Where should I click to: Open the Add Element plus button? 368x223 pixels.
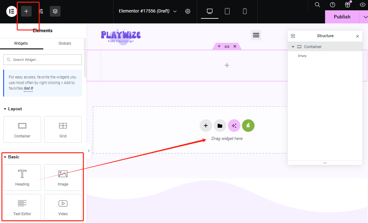[26, 11]
